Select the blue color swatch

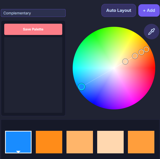pos(18,142)
